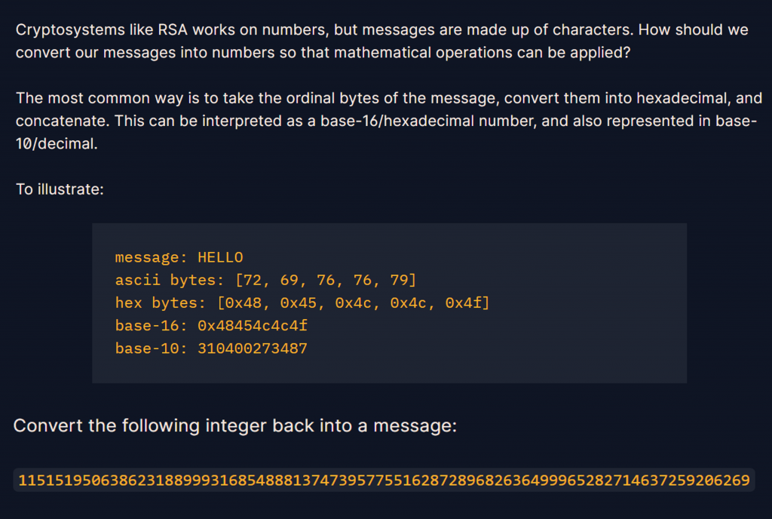The image size is (772, 519).
Task: Click the decimal value 310400273487
Action: pos(253,349)
